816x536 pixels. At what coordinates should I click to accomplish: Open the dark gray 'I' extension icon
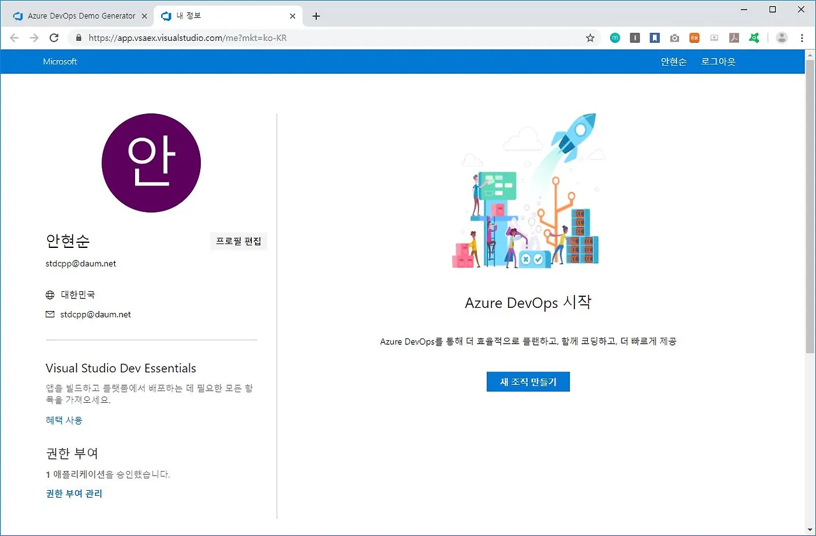635,38
